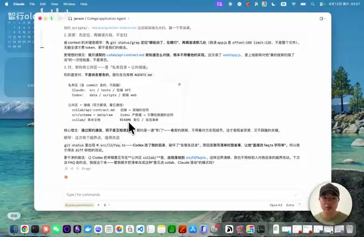The width and height of the screenshot is (364, 237).
Task: Open the File menu
Action: pos(32,4)
